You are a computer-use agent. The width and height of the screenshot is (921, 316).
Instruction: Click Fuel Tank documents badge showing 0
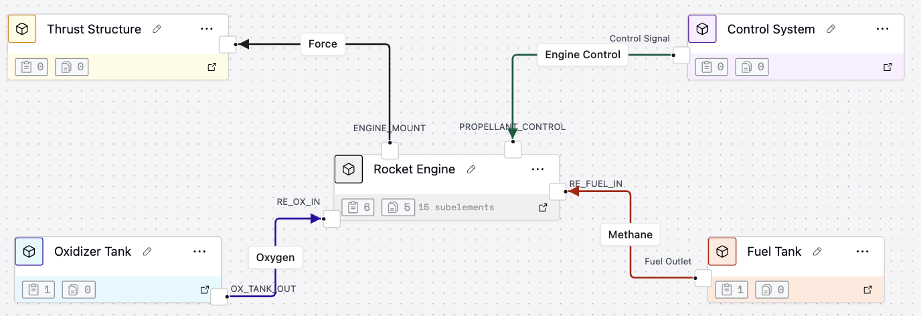click(772, 290)
